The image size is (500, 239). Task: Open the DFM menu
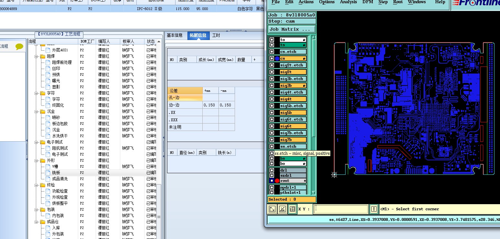368,2
